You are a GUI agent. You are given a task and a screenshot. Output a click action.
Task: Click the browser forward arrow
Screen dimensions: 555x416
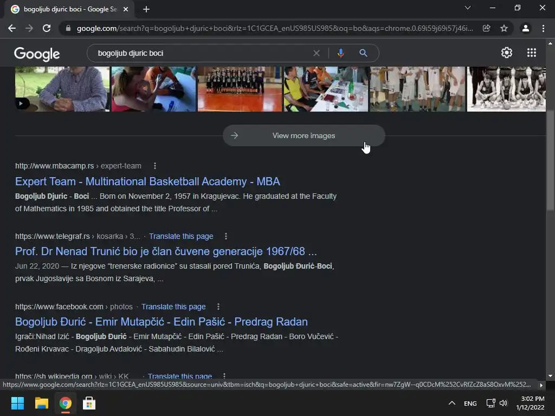(x=29, y=28)
